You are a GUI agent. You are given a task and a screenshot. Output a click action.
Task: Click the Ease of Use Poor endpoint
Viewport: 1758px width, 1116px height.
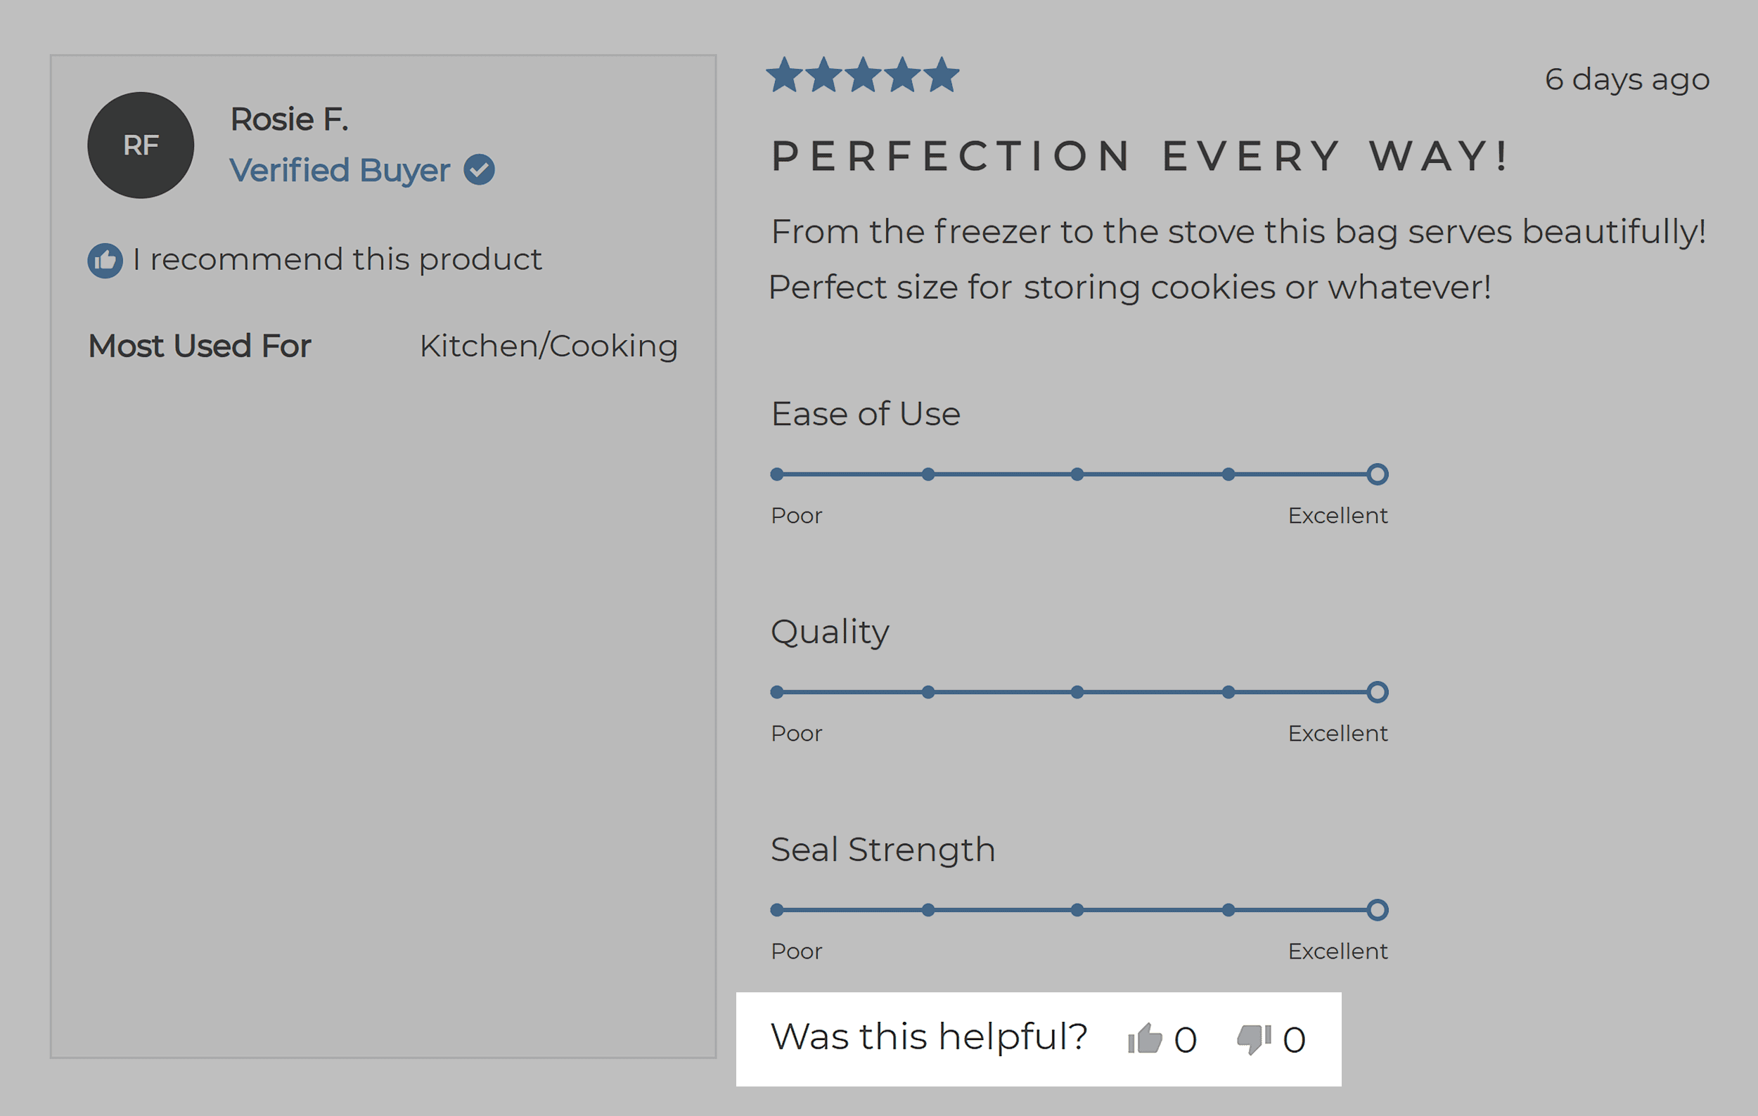(777, 474)
